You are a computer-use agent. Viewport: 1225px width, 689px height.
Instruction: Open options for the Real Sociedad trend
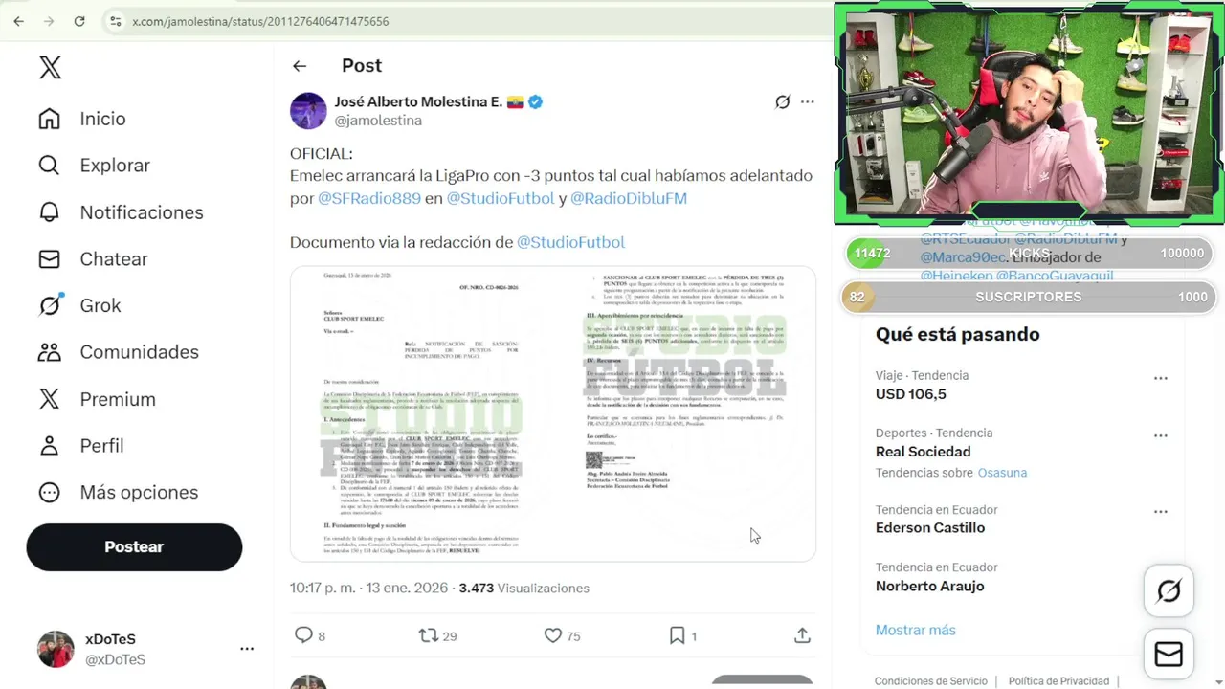click(1161, 436)
